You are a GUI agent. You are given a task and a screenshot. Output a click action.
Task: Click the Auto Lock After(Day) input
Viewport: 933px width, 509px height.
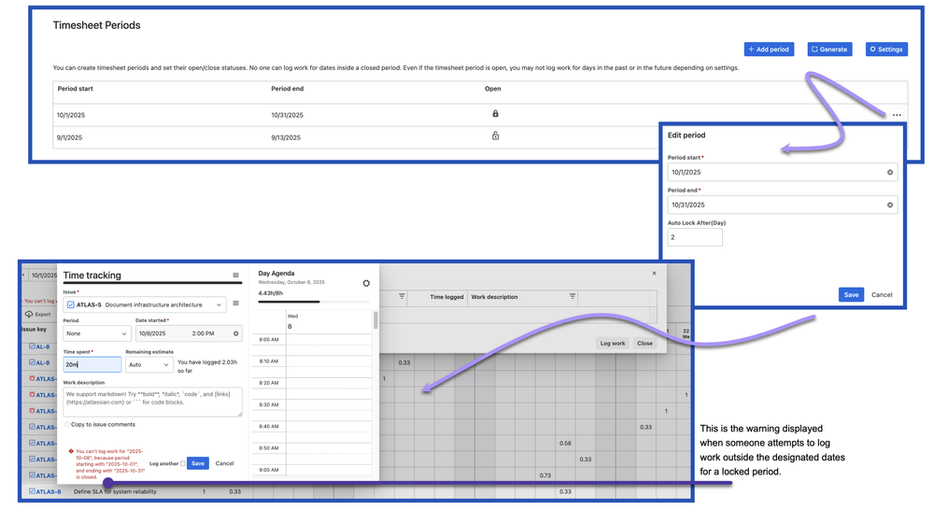click(x=695, y=237)
